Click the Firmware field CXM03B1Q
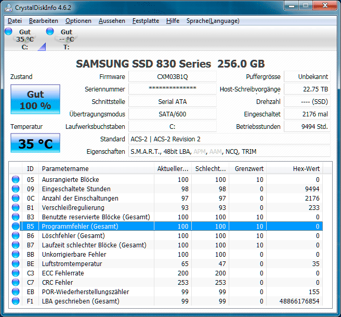The image size is (341, 317). coord(173,77)
